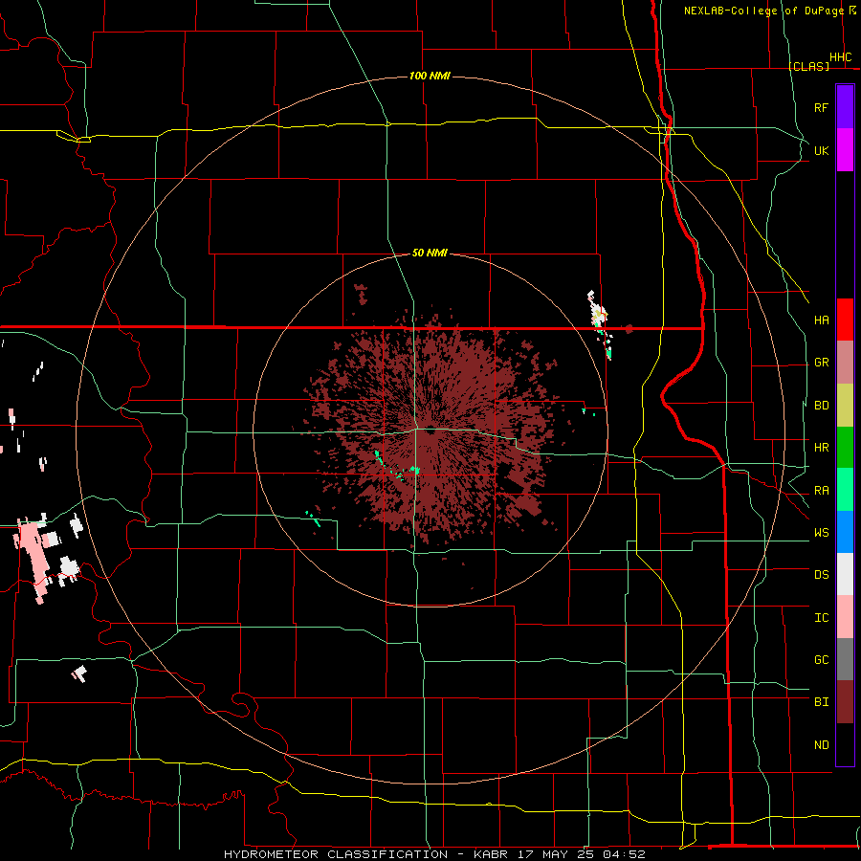Click the HYDROMETEOR CLASSIFICATION title text
This screenshot has height=861, width=861.
[336, 854]
